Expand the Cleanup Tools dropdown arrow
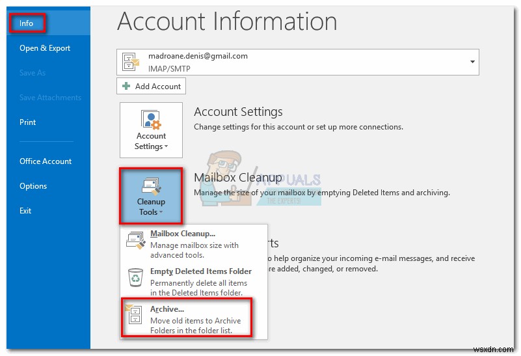 coord(161,212)
